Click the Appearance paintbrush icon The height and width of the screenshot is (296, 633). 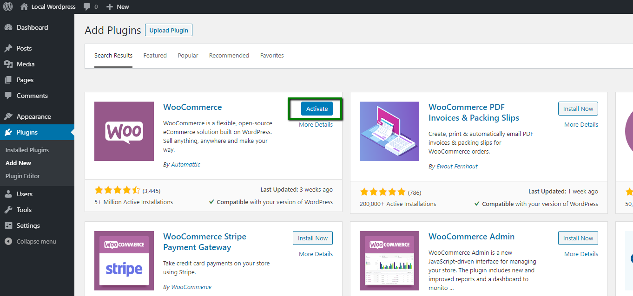point(8,116)
